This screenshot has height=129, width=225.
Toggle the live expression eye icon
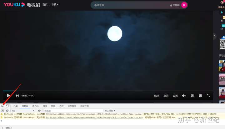39,111
